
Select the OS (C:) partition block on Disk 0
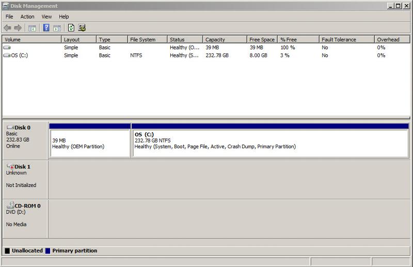[x=270, y=140]
